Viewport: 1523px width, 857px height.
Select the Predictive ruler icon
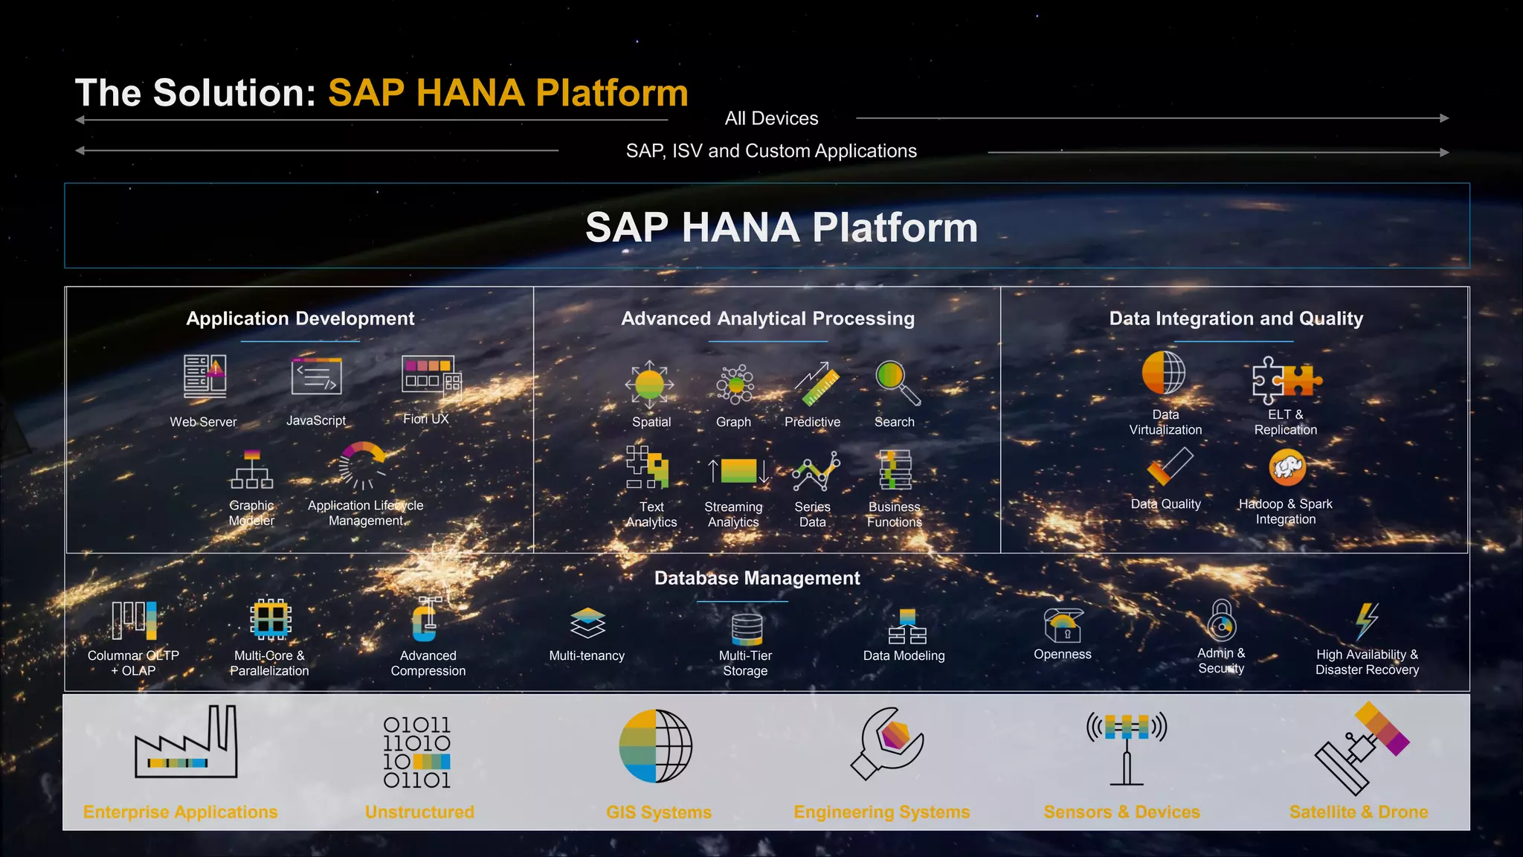(816, 384)
